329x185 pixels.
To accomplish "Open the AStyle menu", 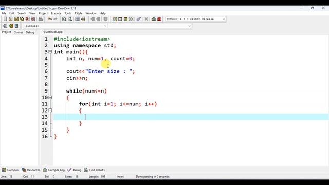I will [78, 13].
